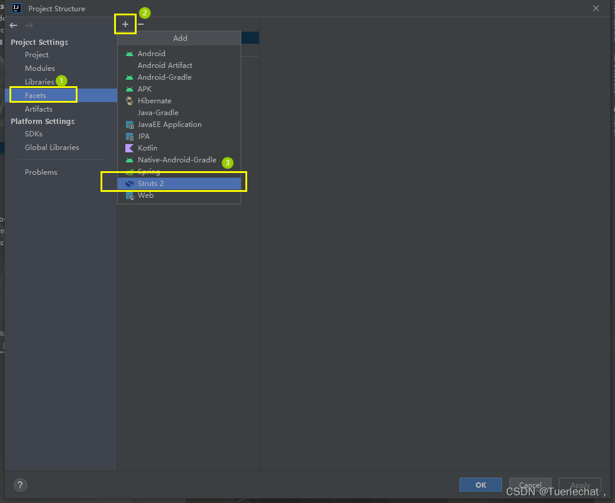The width and height of the screenshot is (615, 503).
Task: Click the Android robot icon beside Android entry
Action: pyautogui.click(x=130, y=54)
